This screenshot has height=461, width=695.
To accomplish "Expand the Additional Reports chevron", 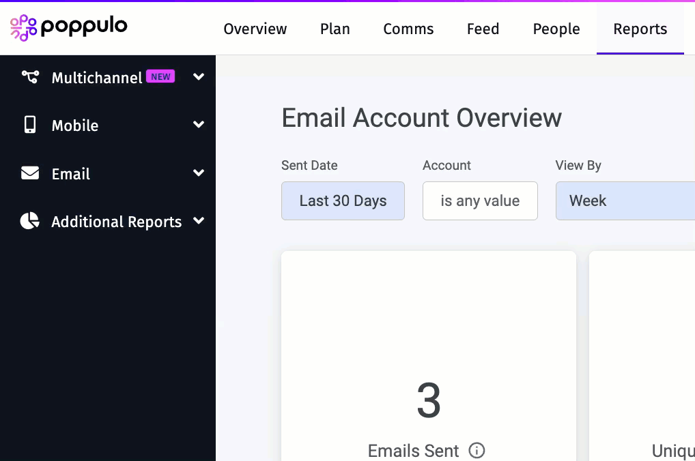I will 199,220.
